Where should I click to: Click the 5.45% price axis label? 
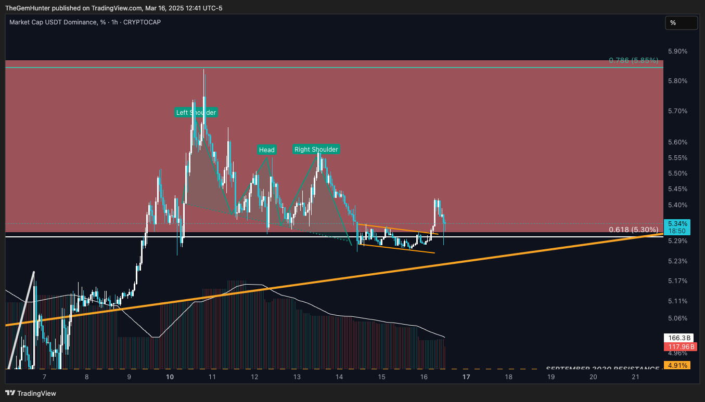pyautogui.click(x=677, y=189)
